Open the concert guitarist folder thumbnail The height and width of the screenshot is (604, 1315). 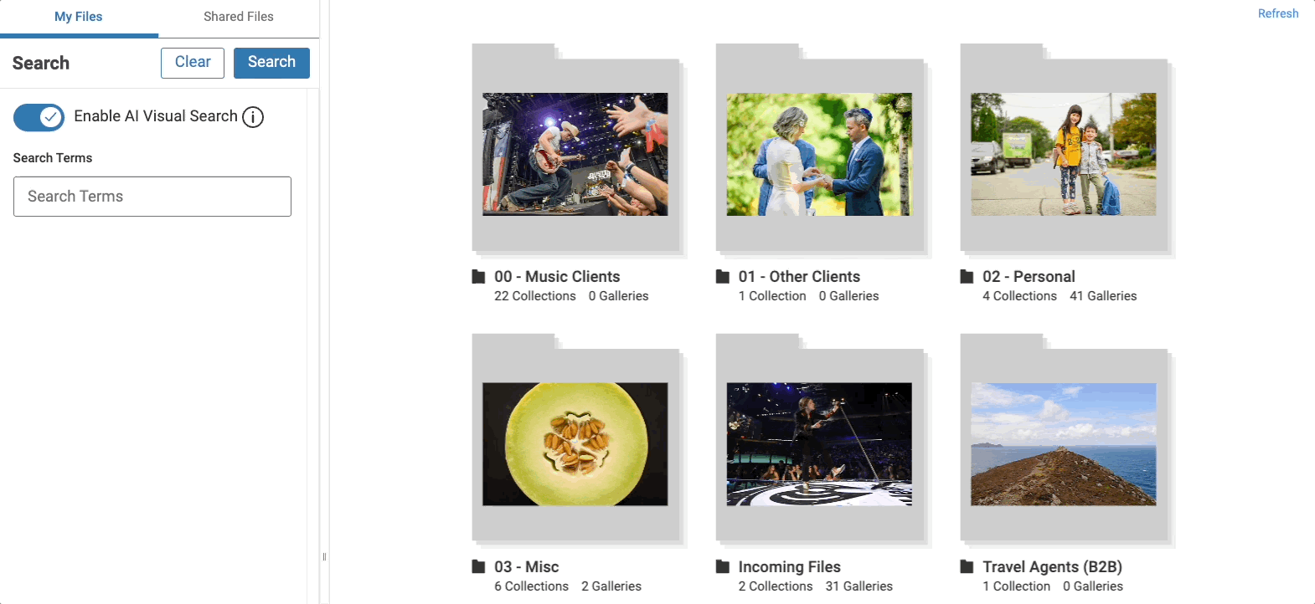[575, 154]
